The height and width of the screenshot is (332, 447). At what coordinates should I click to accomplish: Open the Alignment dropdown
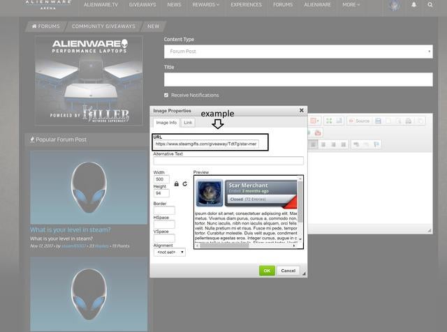pos(169,252)
